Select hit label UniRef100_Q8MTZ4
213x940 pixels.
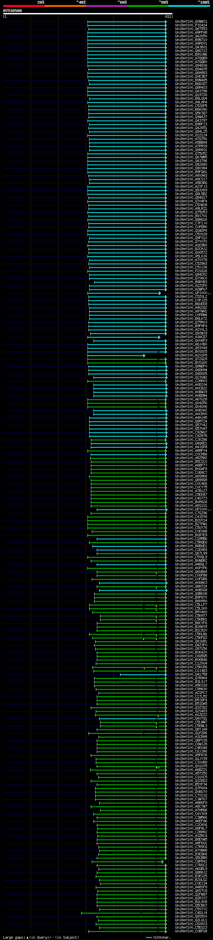pos(191,421)
